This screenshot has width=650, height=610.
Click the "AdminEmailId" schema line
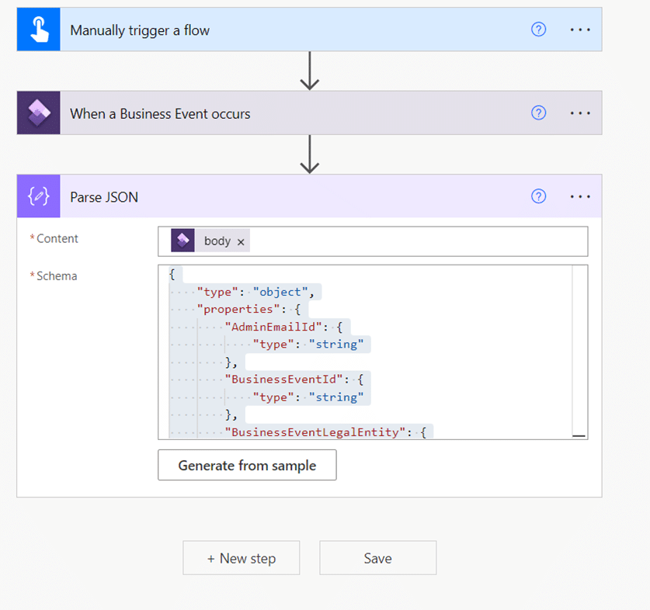(x=283, y=327)
